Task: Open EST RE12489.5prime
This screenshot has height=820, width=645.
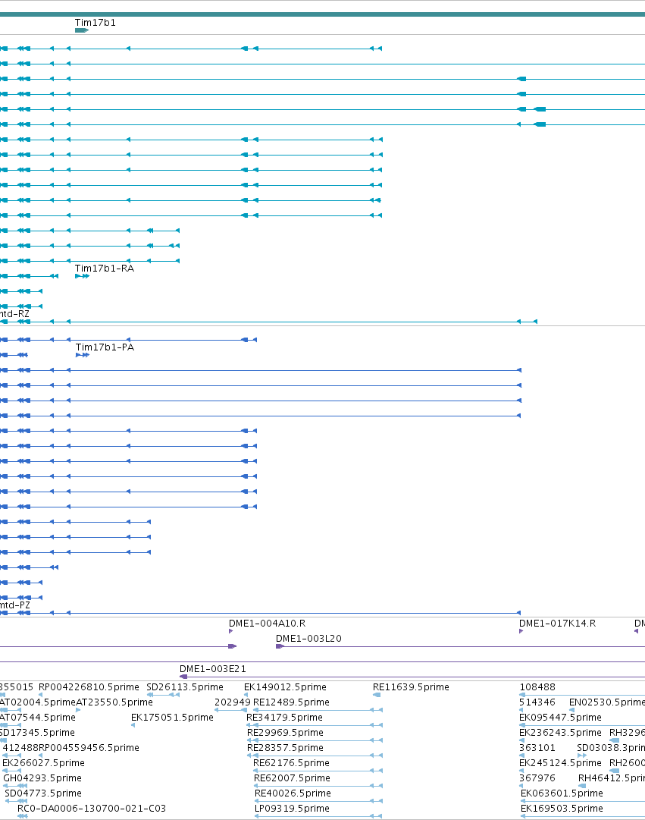Action: click(x=291, y=702)
